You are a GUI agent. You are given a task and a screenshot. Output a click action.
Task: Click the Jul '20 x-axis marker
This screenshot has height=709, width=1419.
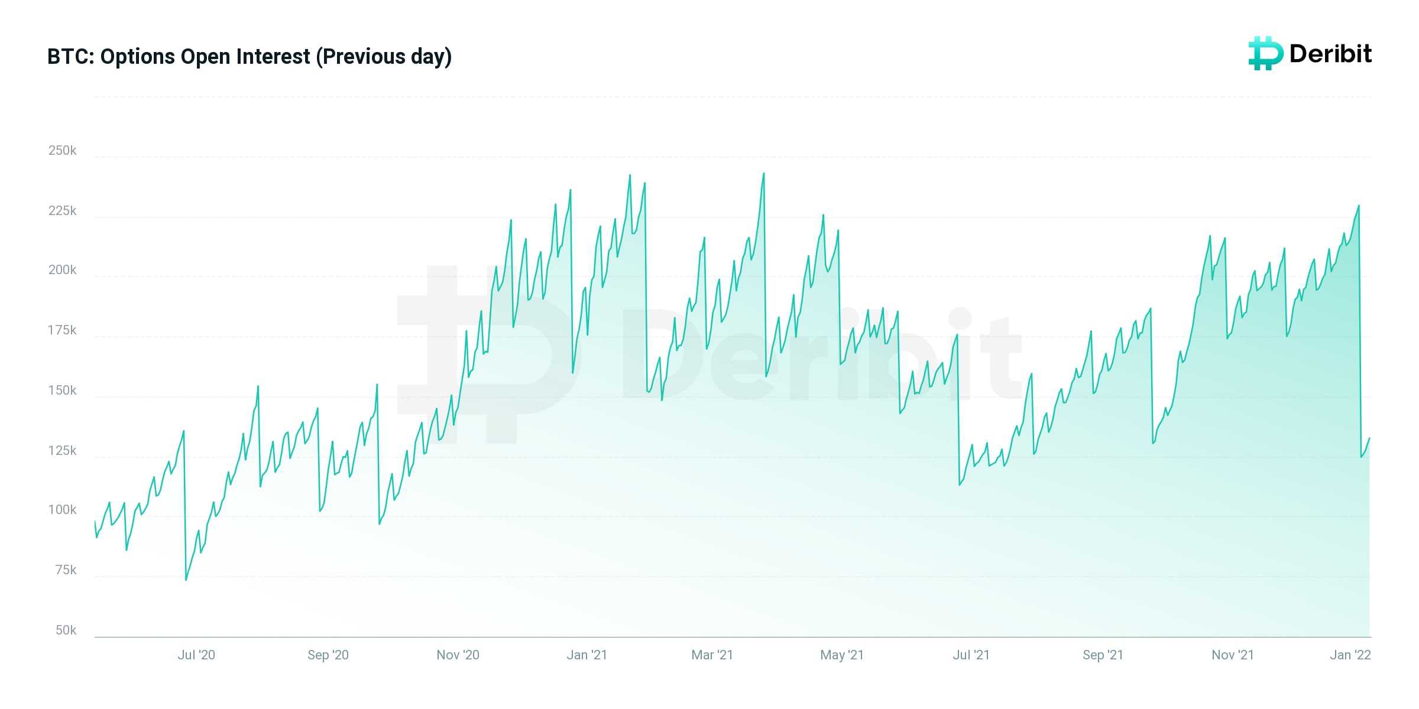[x=196, y=655]
